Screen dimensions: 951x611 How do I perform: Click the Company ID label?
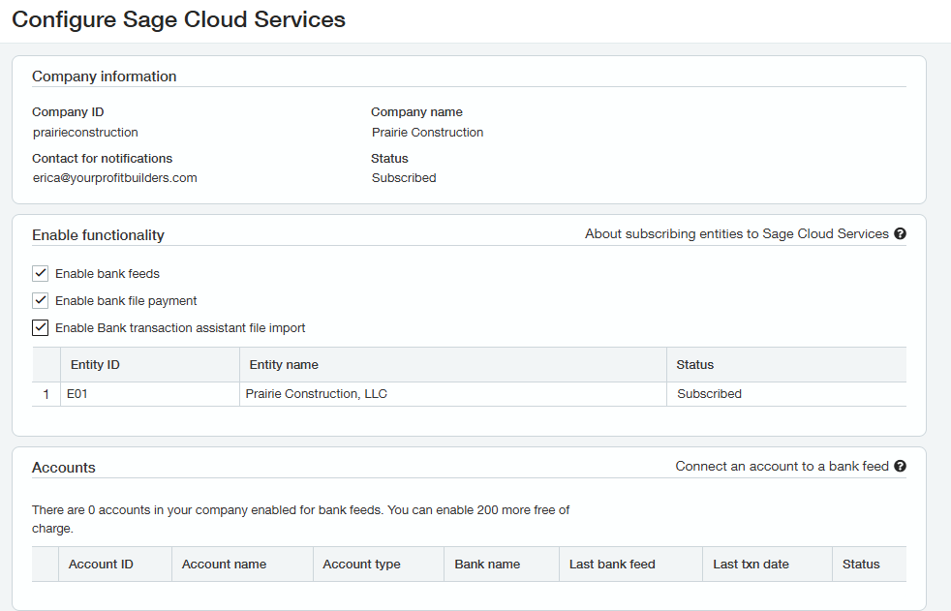coord(68,112)
